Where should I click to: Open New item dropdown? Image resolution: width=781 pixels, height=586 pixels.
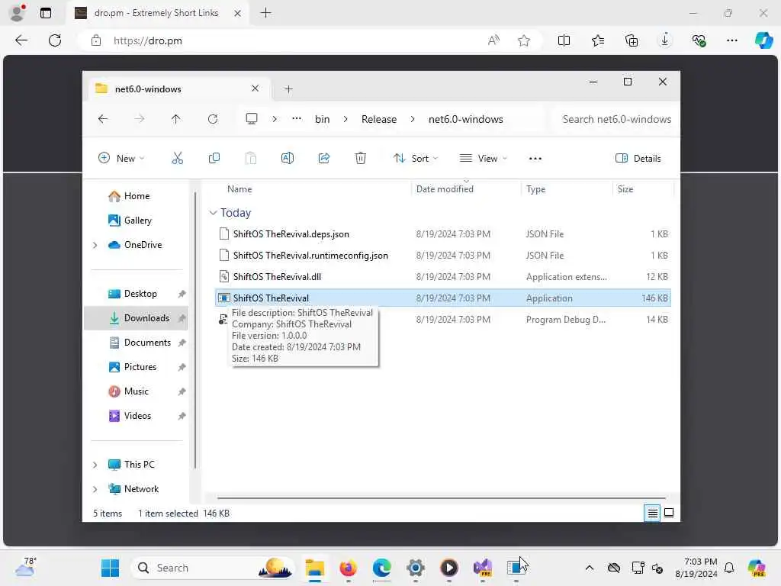tap(121, 159)
